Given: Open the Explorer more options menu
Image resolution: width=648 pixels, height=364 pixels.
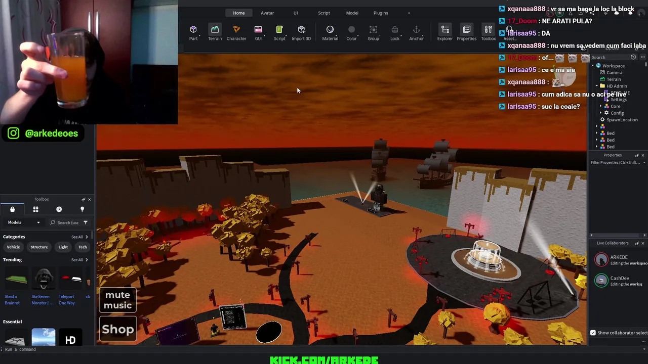Looking at the screenshot, I should pos(643,57).
